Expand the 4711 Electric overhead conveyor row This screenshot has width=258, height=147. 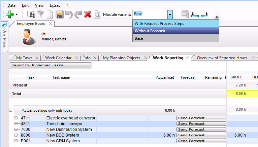16,118
